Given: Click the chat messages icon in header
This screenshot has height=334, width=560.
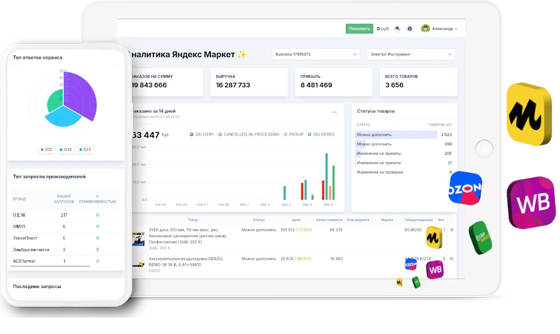Looking at the screenshot, I should tap(397, 29).
